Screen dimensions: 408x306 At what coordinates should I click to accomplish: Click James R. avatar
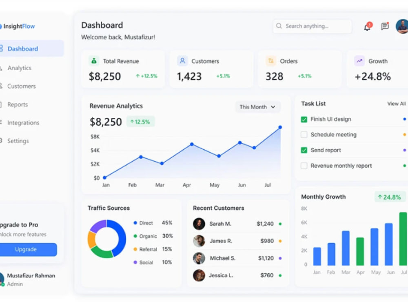pyautogui.click(x=199, y=241)
